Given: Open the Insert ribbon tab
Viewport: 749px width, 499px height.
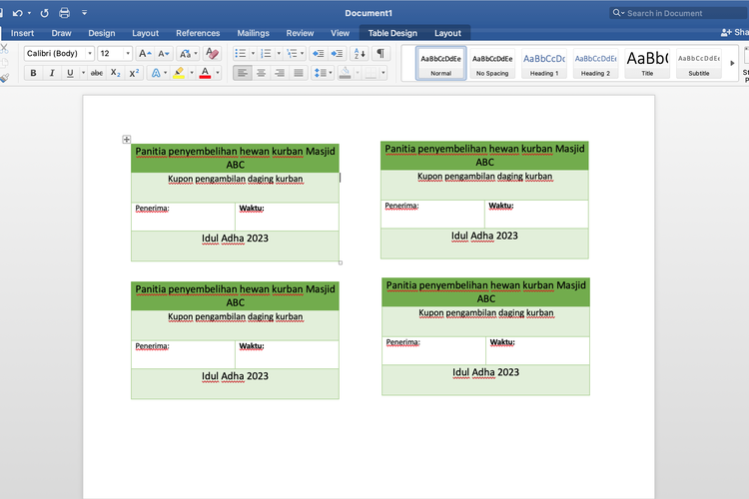Looking at the screenshot, I should tap(22, 33).
